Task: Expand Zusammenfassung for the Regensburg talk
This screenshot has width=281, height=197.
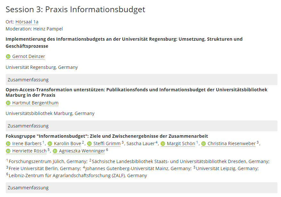Action: (141, 80)
